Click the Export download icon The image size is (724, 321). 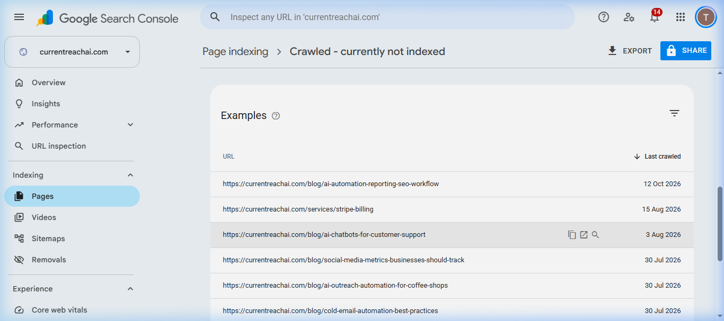point(612,51)
